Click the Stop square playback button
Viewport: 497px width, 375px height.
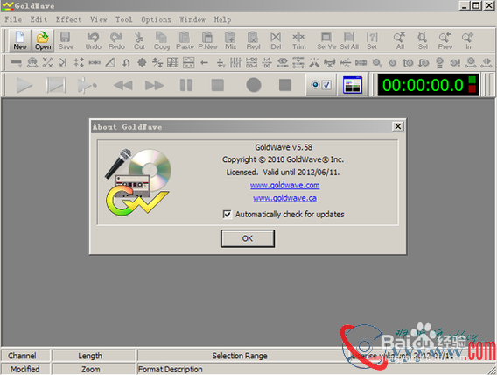[218, 85]
